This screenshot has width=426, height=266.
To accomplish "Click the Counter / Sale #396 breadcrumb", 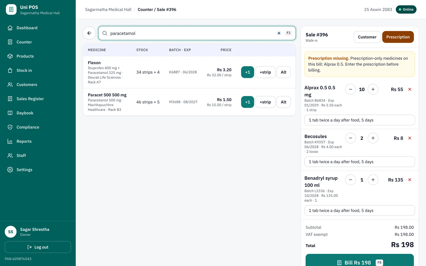I will pyautogui.click(x=157, y=10).
